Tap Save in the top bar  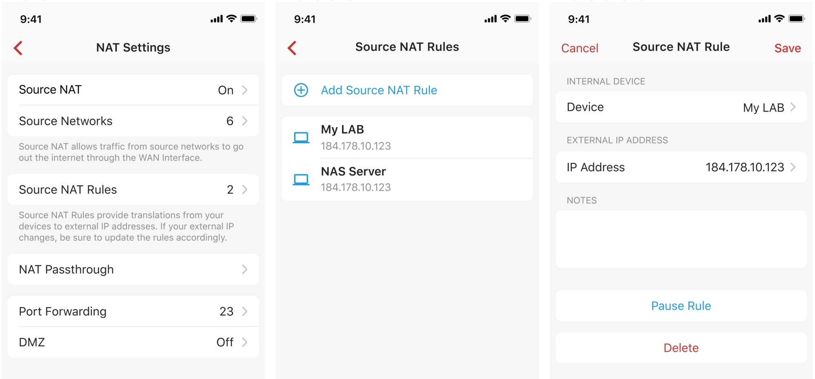click(787, 48)
